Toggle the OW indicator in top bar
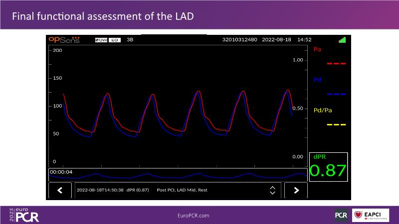The image size is (399, 224). click(102, 40)
